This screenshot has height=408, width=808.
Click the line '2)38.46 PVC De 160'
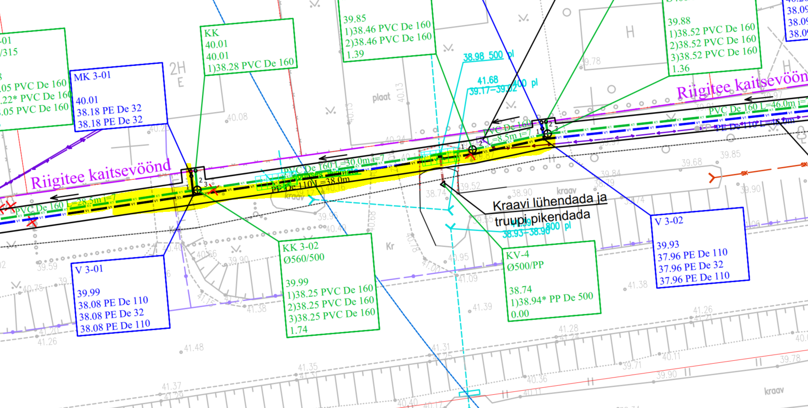[x=388, y=40]
